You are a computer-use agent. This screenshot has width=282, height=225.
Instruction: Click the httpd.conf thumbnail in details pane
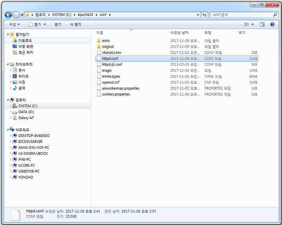point(15,215)
